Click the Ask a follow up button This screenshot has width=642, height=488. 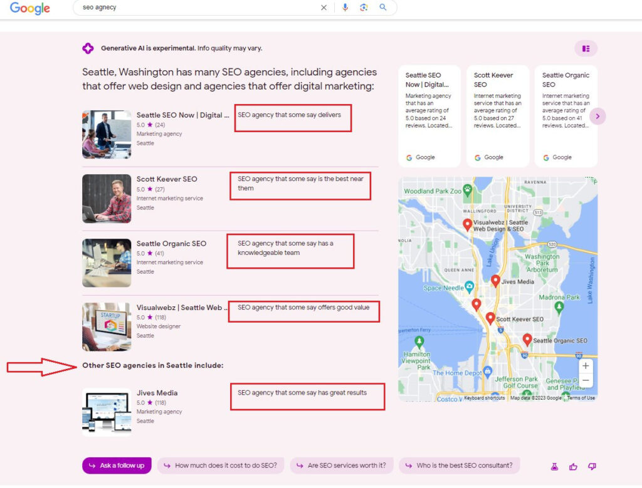pos(117,465)
